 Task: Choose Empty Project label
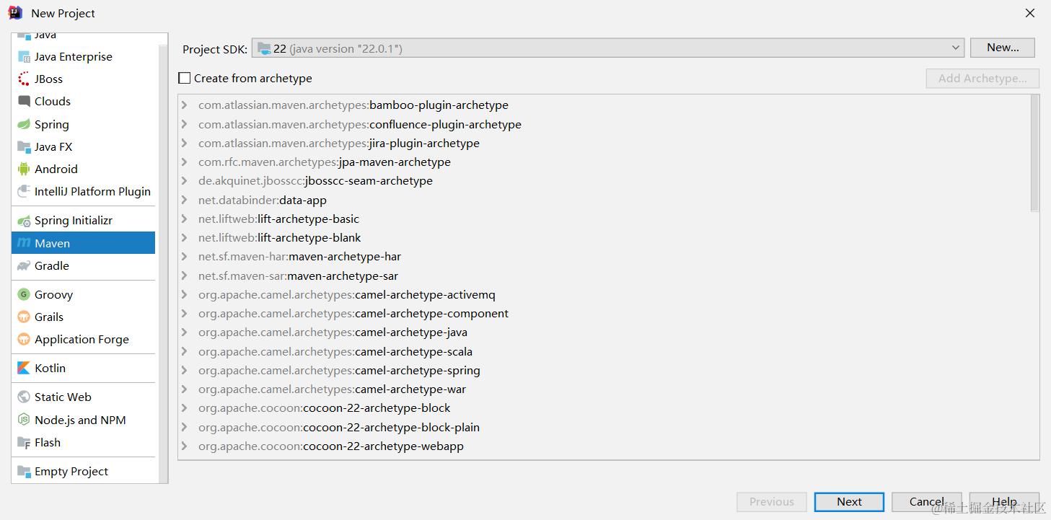point(71,472)
